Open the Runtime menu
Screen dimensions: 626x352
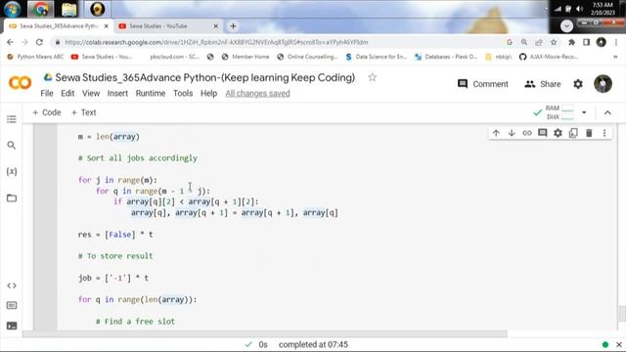tap(151, 94)
